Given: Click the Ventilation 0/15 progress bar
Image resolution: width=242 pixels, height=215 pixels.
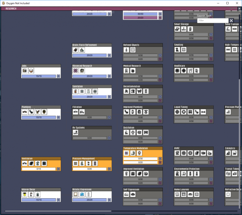Looking at the screenshot, I should pos(39,169).
